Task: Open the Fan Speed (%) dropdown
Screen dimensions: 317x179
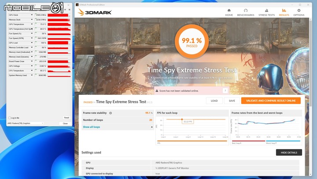Action: (x=32, y=34)
